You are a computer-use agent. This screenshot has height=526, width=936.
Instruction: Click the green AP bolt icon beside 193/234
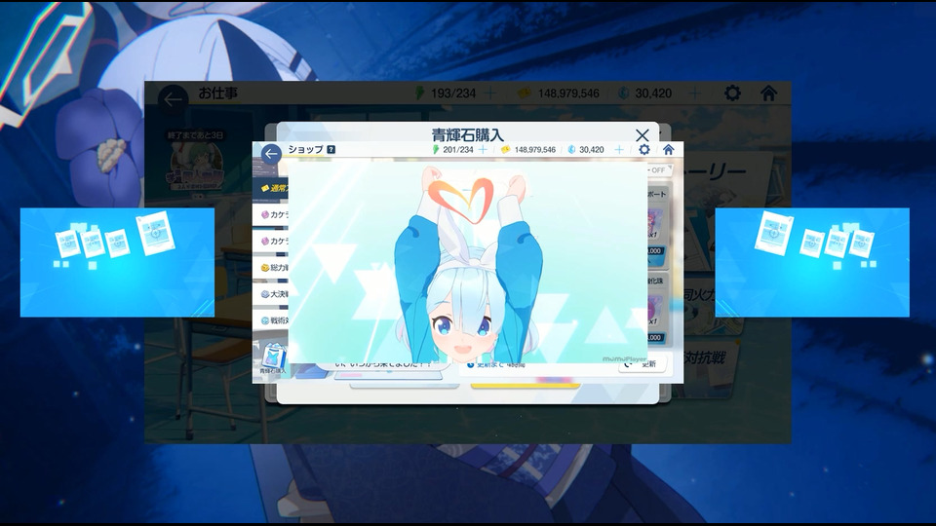[x=420, y=94]
